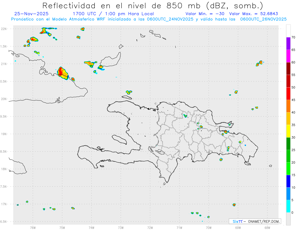Pick the bright green 15–20 dBZ segment
Screen dimensions: 300x231
click(x=288, y=169)
